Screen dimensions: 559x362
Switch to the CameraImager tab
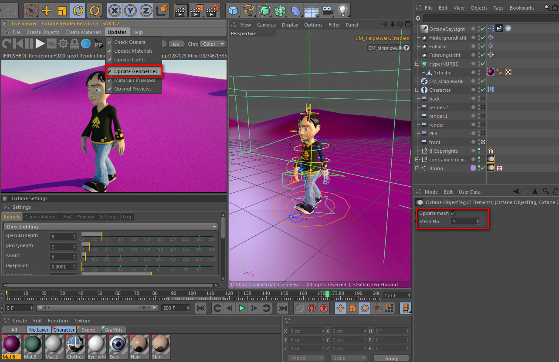41,217
